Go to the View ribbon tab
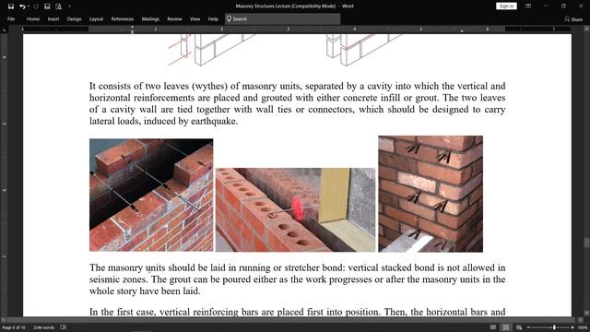Image resolution: width=590 pixels, height=332 pixels. (x=195, y=18)
